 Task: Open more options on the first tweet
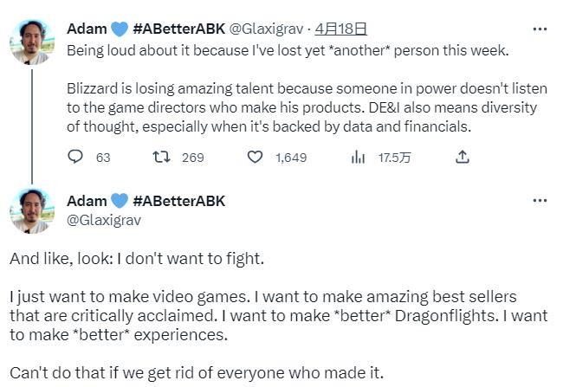pyautogui.click(x=540, y=29)
